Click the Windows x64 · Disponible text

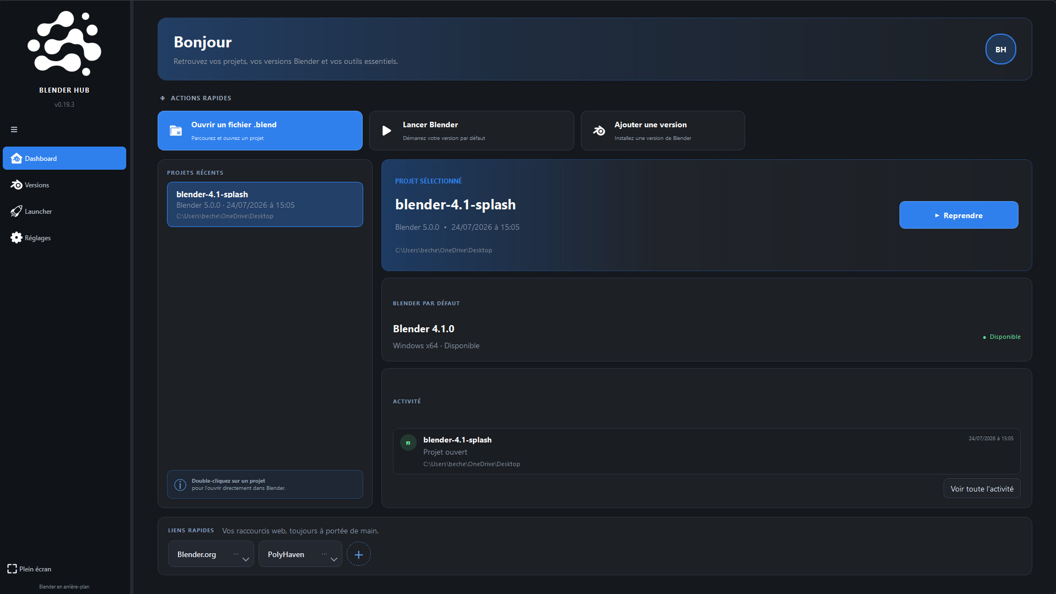(x=437, y=345)
